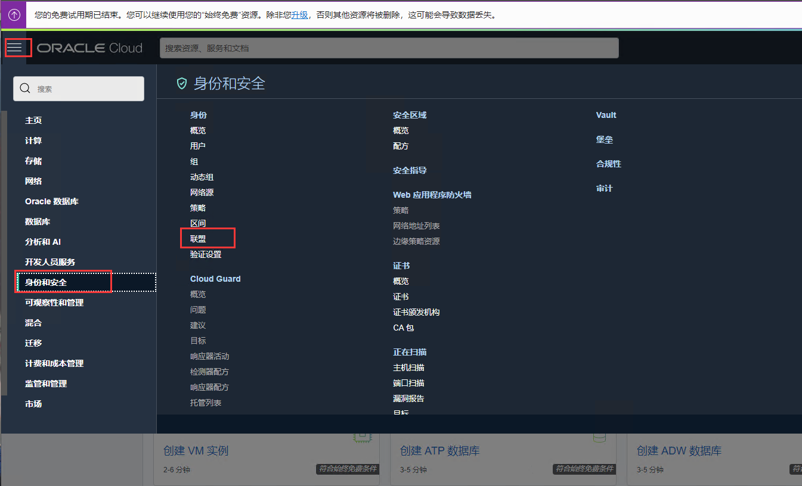Select 混合 in the navigation menu

pyautogui.click(x=33, y=323)
